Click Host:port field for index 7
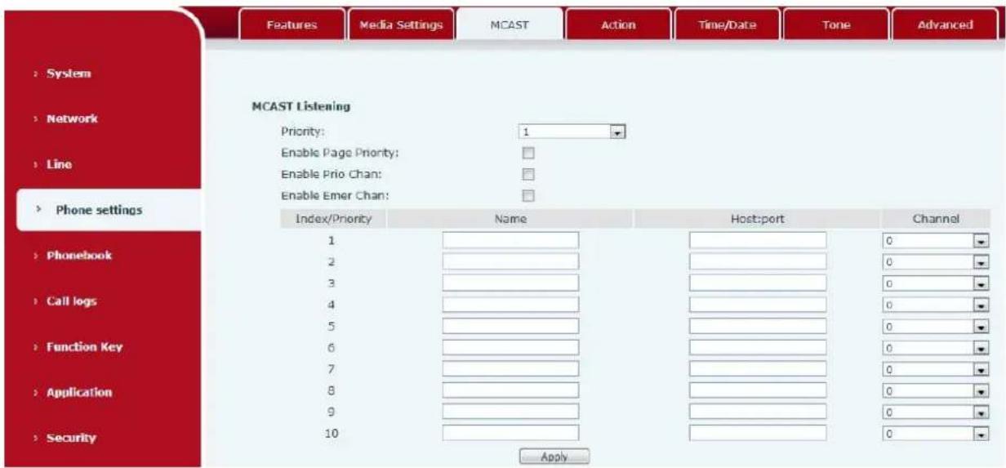The height and width of the screenshot is (468, 1006). pyautogui.click(x=758, y=368)
